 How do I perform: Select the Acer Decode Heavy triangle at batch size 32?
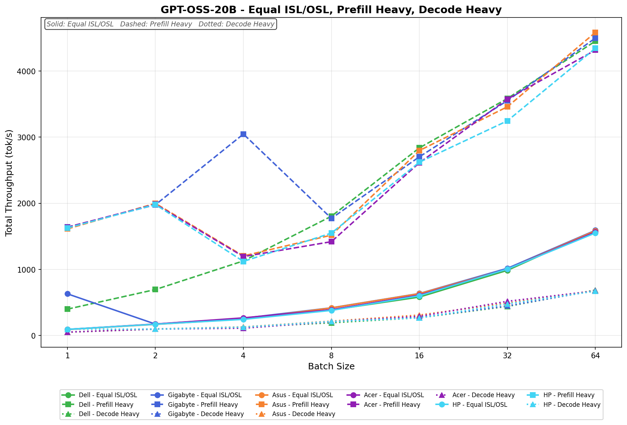tap(507, 302)
